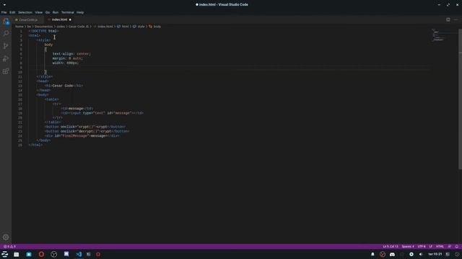Open the Zorin start menu
Viewport: 462px width, 259px height.
5,254
